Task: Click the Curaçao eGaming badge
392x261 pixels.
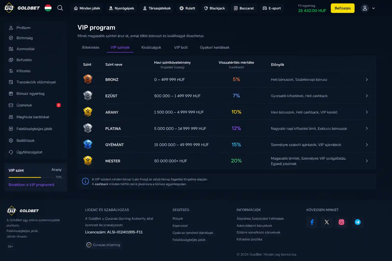Action: tap(103, 245)
